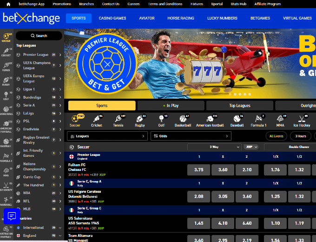This screenshot has height=242, width=316.
Task: Select MMA icon in left sidebar
Action: pyautogui.click(x=6, y=172)
